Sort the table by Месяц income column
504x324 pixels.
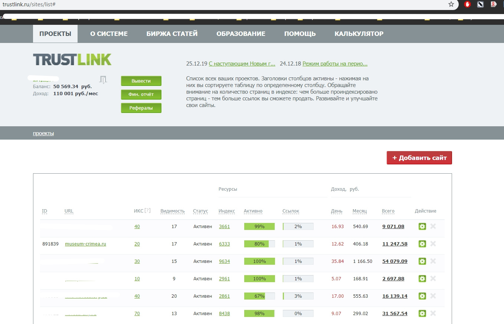click(x=360, y=211)
